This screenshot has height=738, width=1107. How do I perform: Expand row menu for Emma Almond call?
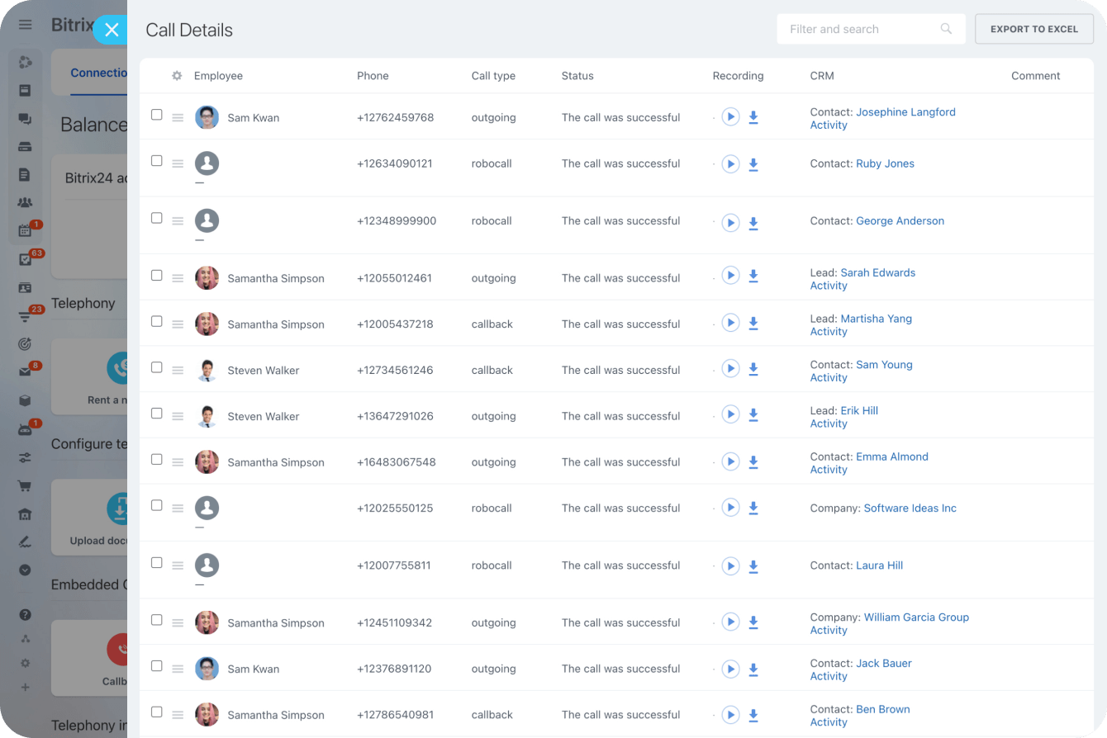pyautogui.click(x=178, y=463)
